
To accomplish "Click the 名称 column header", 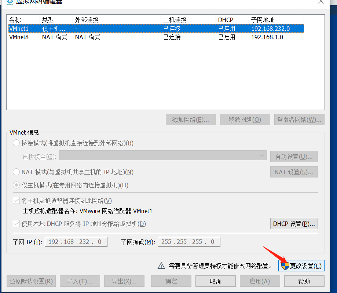I will coord(23,20).
